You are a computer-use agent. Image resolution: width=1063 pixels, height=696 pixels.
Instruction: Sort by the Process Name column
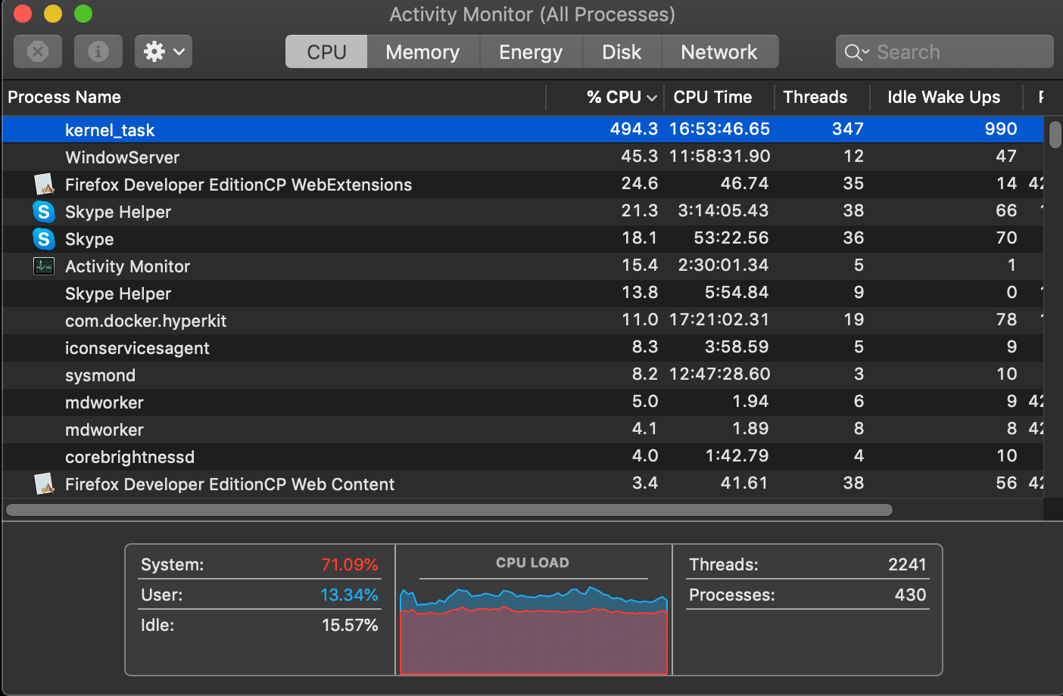[64, 97]
